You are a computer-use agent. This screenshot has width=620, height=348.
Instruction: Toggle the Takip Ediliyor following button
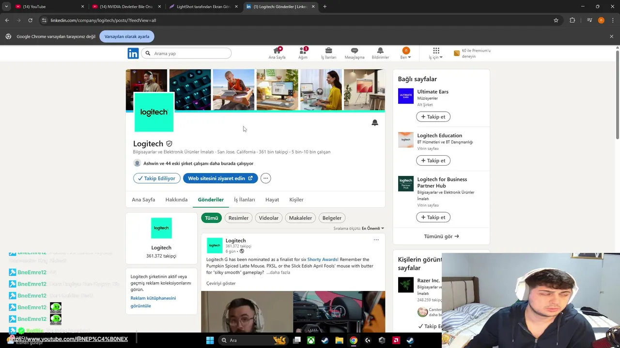point(157,178)
